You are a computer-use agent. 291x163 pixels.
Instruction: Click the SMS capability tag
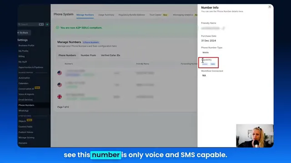(x=213, y=64)
